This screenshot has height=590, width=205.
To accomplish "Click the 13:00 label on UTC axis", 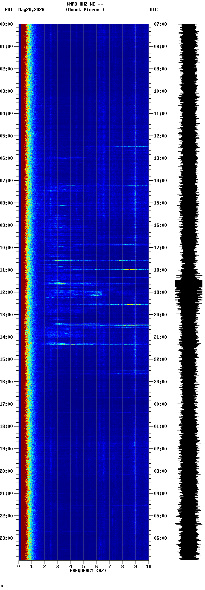I will pos(160,158).
